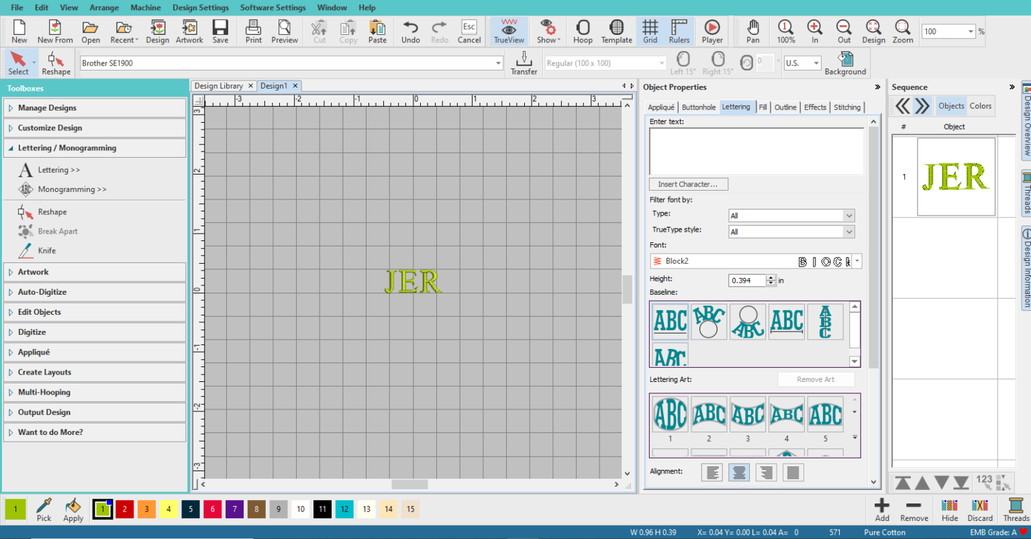Open the Machine menu
The width and height of the screenshot is (1031, 539).
145,7
